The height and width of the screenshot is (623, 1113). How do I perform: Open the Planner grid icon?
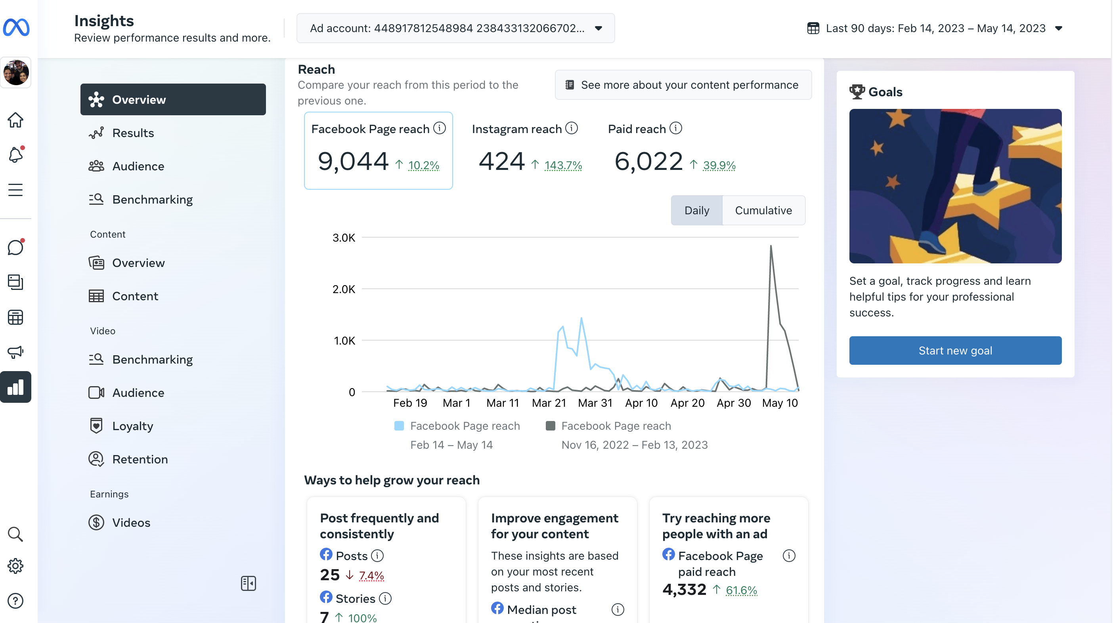(15, 317)
